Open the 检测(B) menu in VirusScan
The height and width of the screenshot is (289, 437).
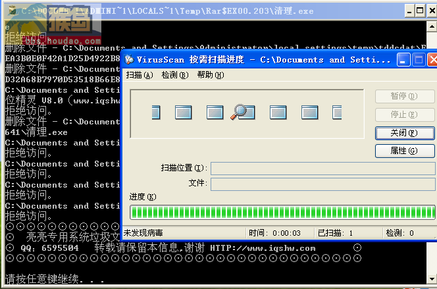pos(175,75)
